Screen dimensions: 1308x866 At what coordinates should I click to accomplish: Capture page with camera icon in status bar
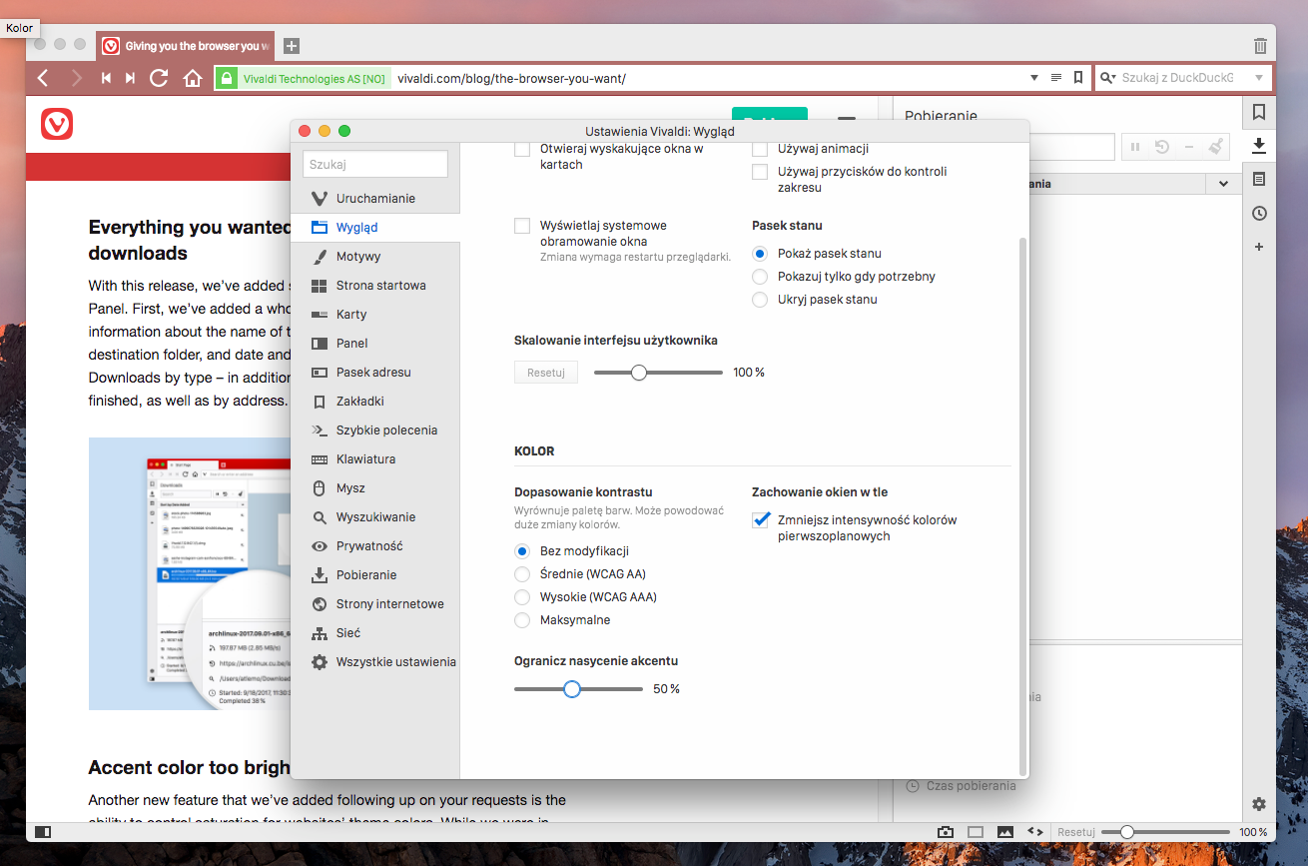pyautogui.click(x=946, y=832)
